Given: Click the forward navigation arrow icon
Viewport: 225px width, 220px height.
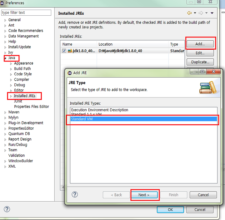Looking at the screenshot, I should pyautogui.click(x=201, y=13).
